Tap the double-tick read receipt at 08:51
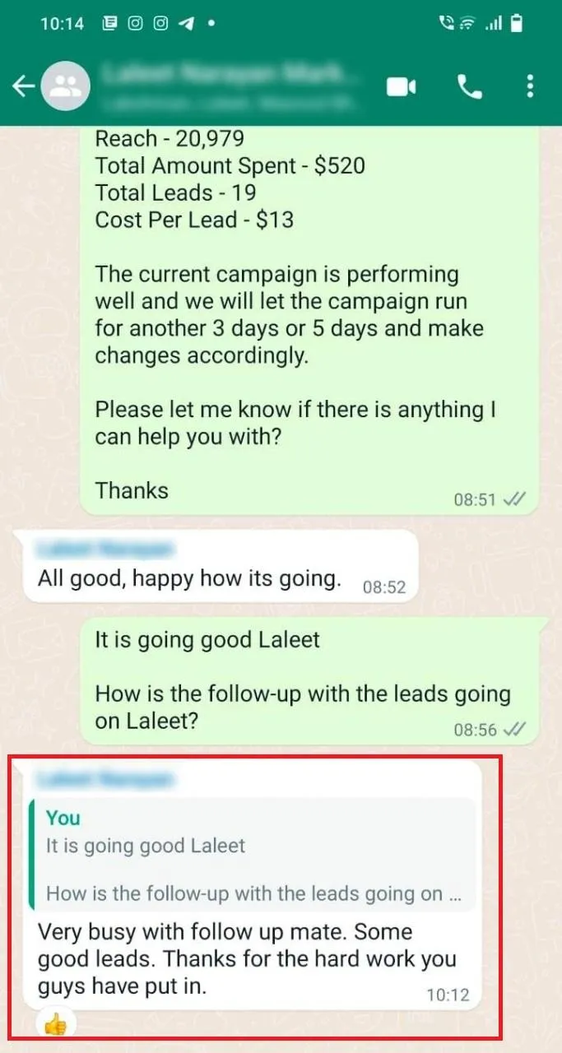Viewport: 562px width, 1053px height. (x=514, y=499)
